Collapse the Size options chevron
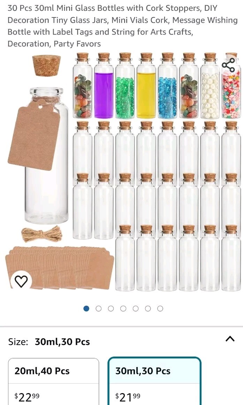Viewport: 243px width, 405px height. click(x=230, y=339)
